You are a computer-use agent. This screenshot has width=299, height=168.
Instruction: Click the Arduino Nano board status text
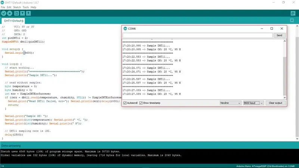point(265,166)
